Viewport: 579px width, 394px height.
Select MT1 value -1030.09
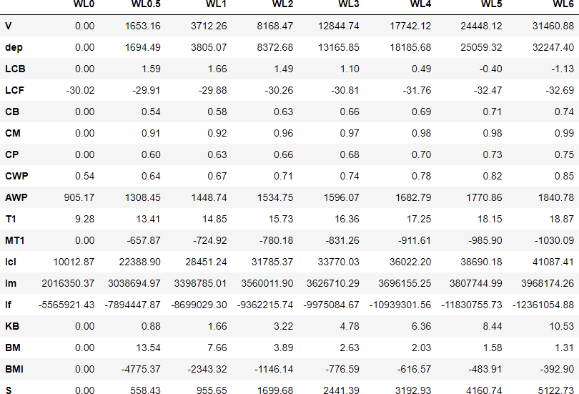point(554,240)
